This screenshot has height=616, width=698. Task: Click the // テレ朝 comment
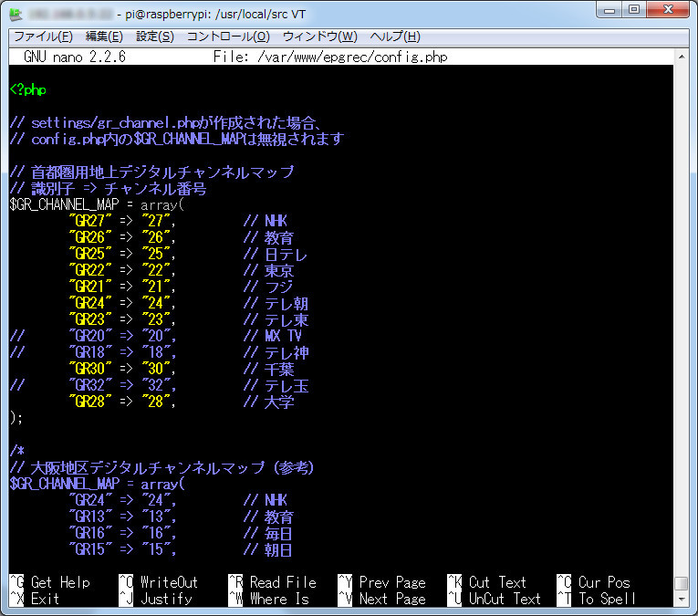coord(276,304)
